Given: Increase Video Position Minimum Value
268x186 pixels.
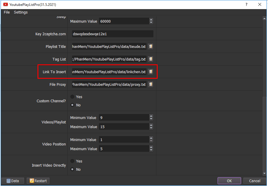Looking at the screenshot, I should [x=151, y=138].
